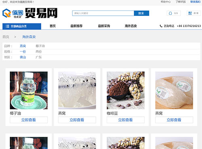Click the 联系我们 link at top

196,2
